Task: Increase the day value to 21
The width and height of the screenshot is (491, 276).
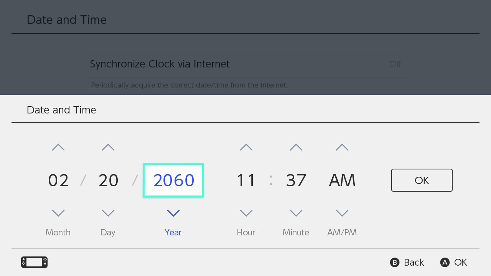Action: click(x=108, y=147)
